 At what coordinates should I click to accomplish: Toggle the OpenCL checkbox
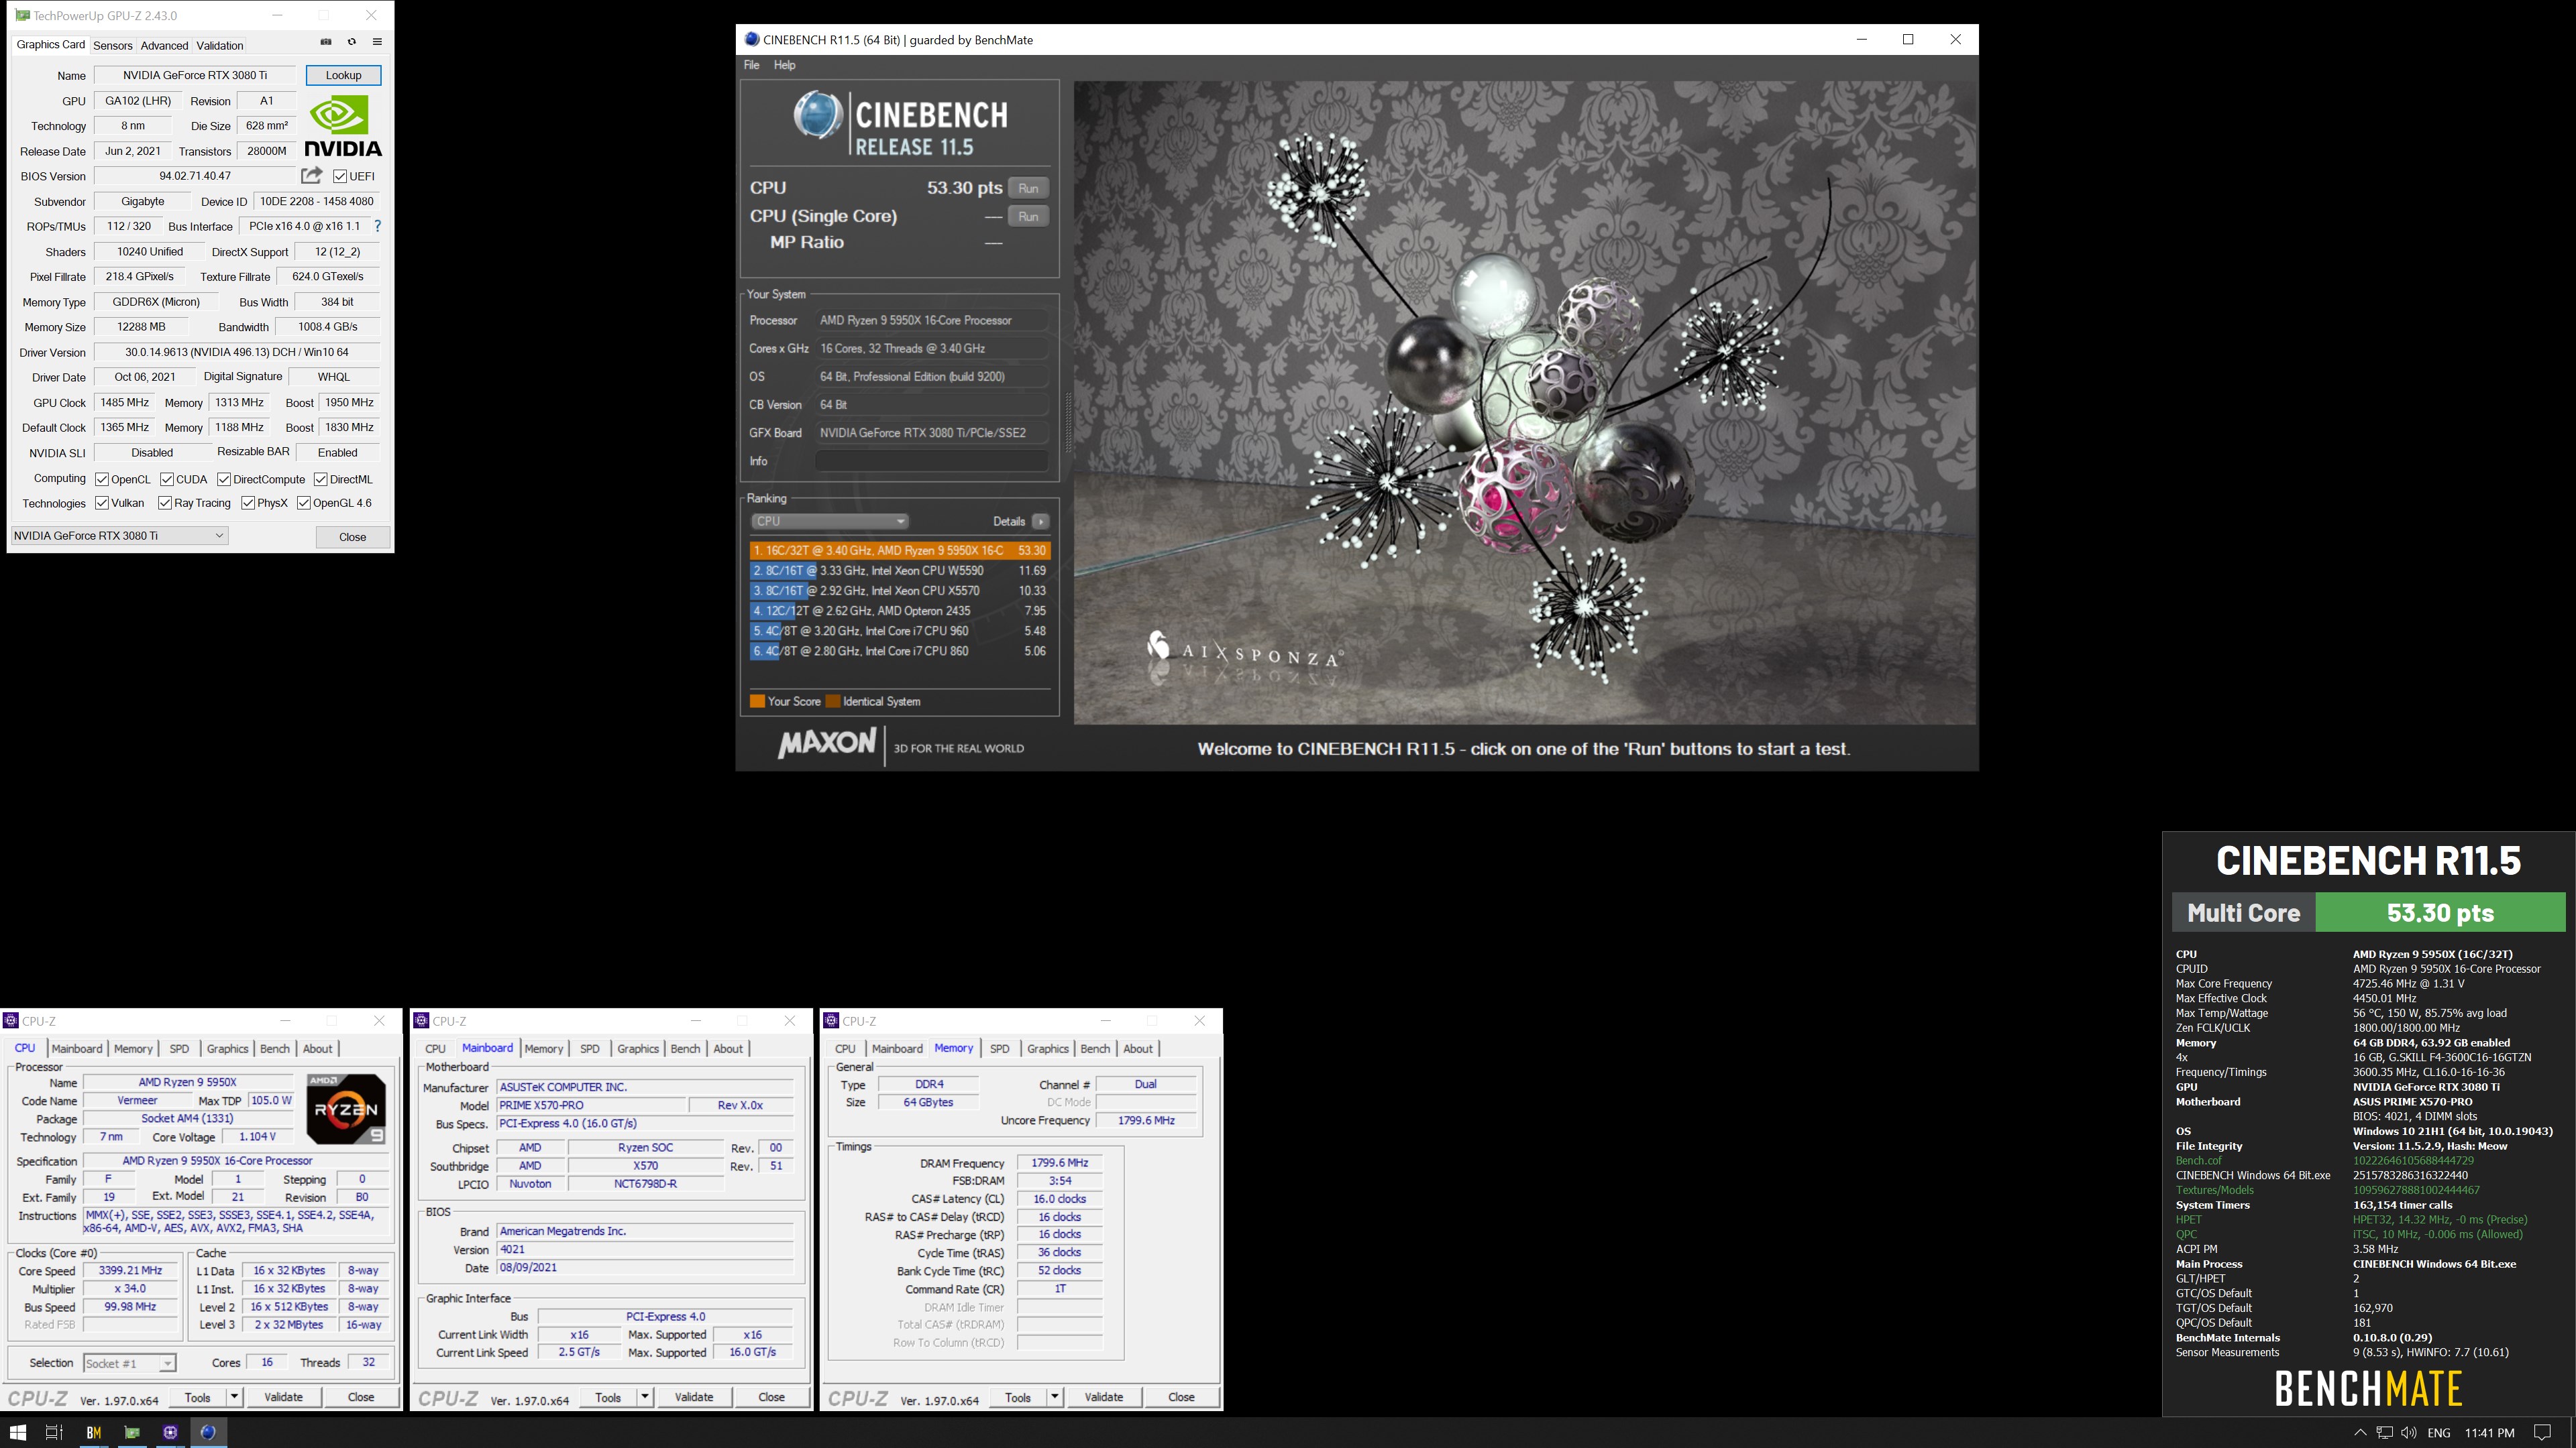pos(101,479)
